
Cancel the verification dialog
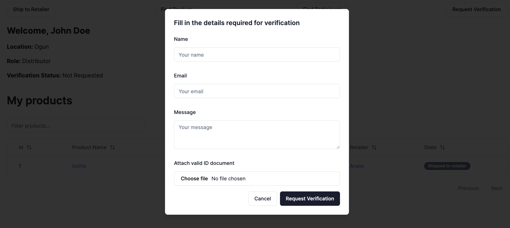[x=262, y=199]
